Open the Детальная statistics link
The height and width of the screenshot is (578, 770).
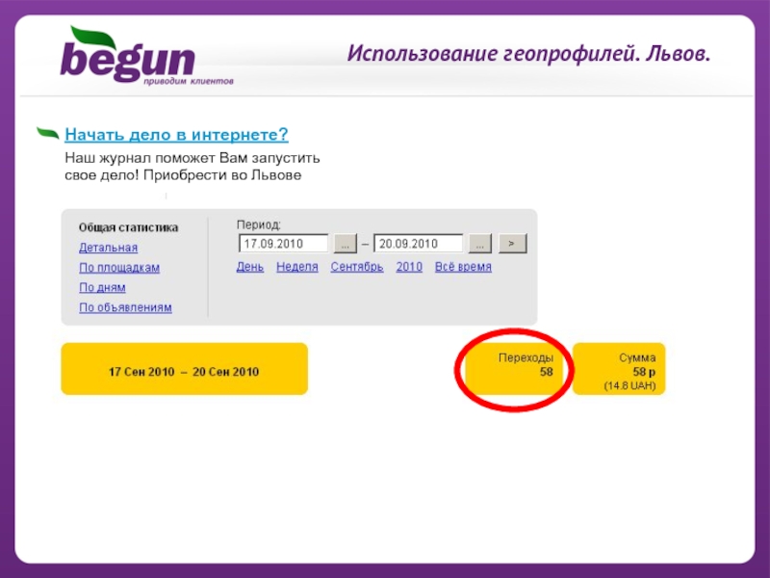coord(108,248)
